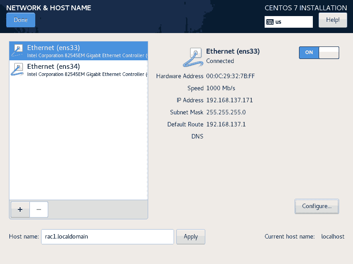The width and height of the screenshot is (353, 264).
Task: Click the current host name localhost
Action: (x=333, y=236)
